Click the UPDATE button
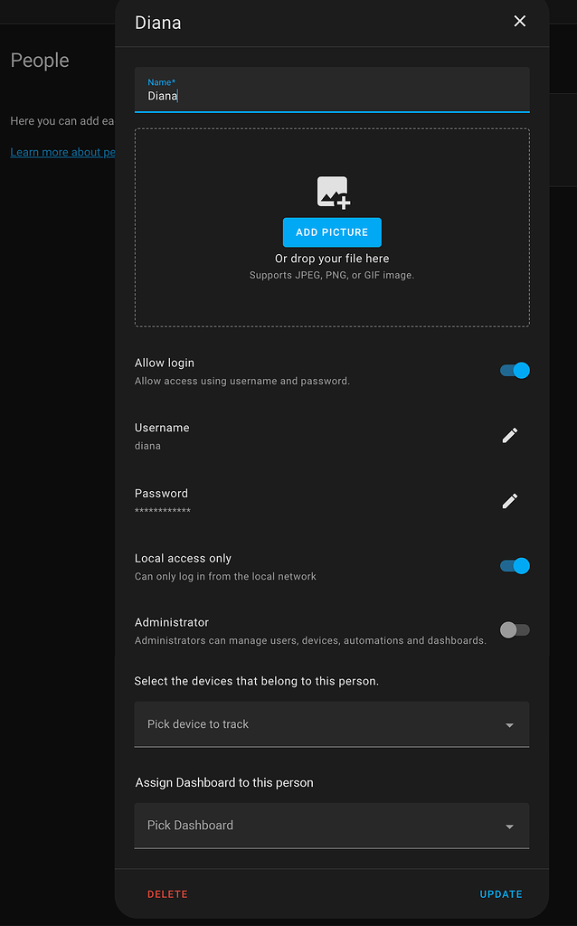This screenshot has width=577, height=926. (x=501, y=894)
